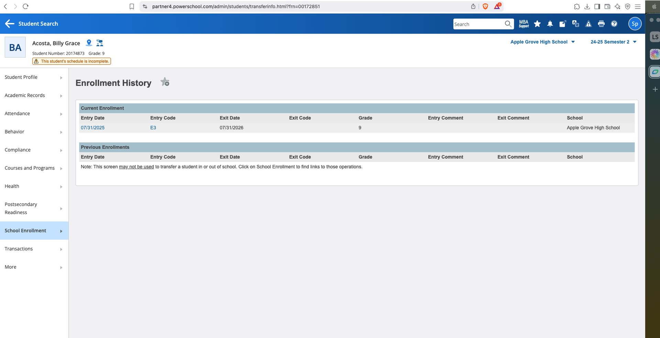The image size is (660, 338).
Task: Click the E3 entry code link
Action: [153, 128]
